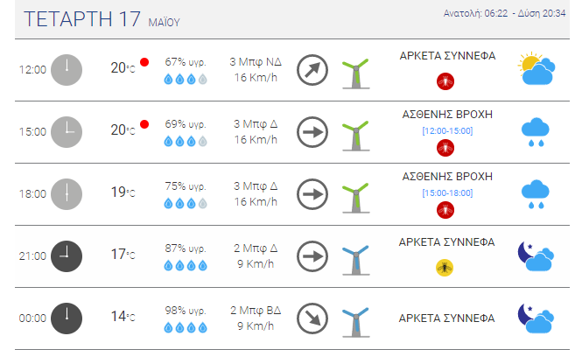The image size is (575, 350).
Task: Click the blue wind turbine icon at 21:00
Action: (355, 260)
